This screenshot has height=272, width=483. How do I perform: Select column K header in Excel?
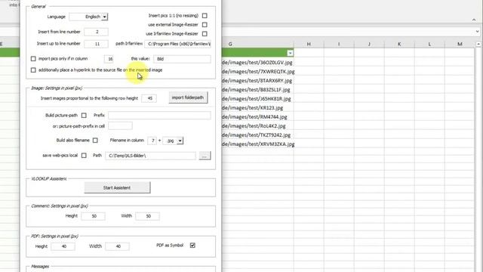click(x=399, y=44)
